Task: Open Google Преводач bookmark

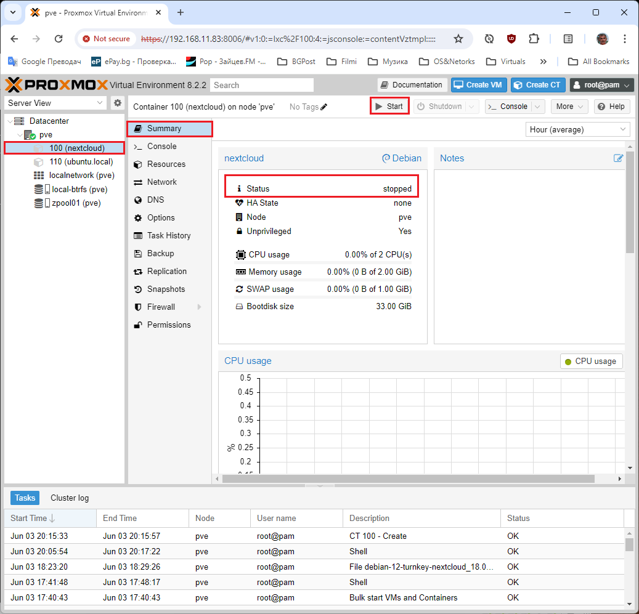Action: 44,62
